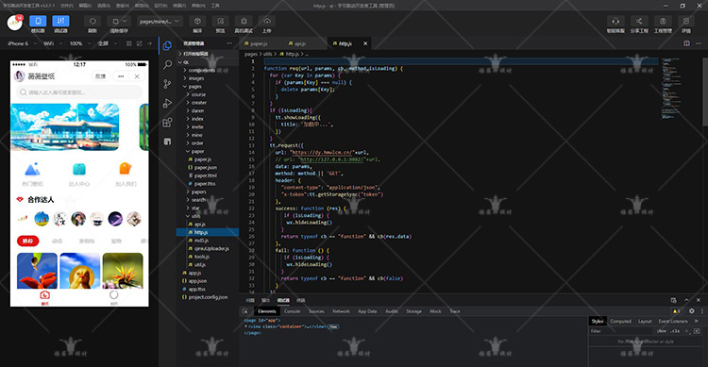This screenshot has width=708, height=367.
Task: Switch to the Console devtools tab
Action: pos(292,311)
